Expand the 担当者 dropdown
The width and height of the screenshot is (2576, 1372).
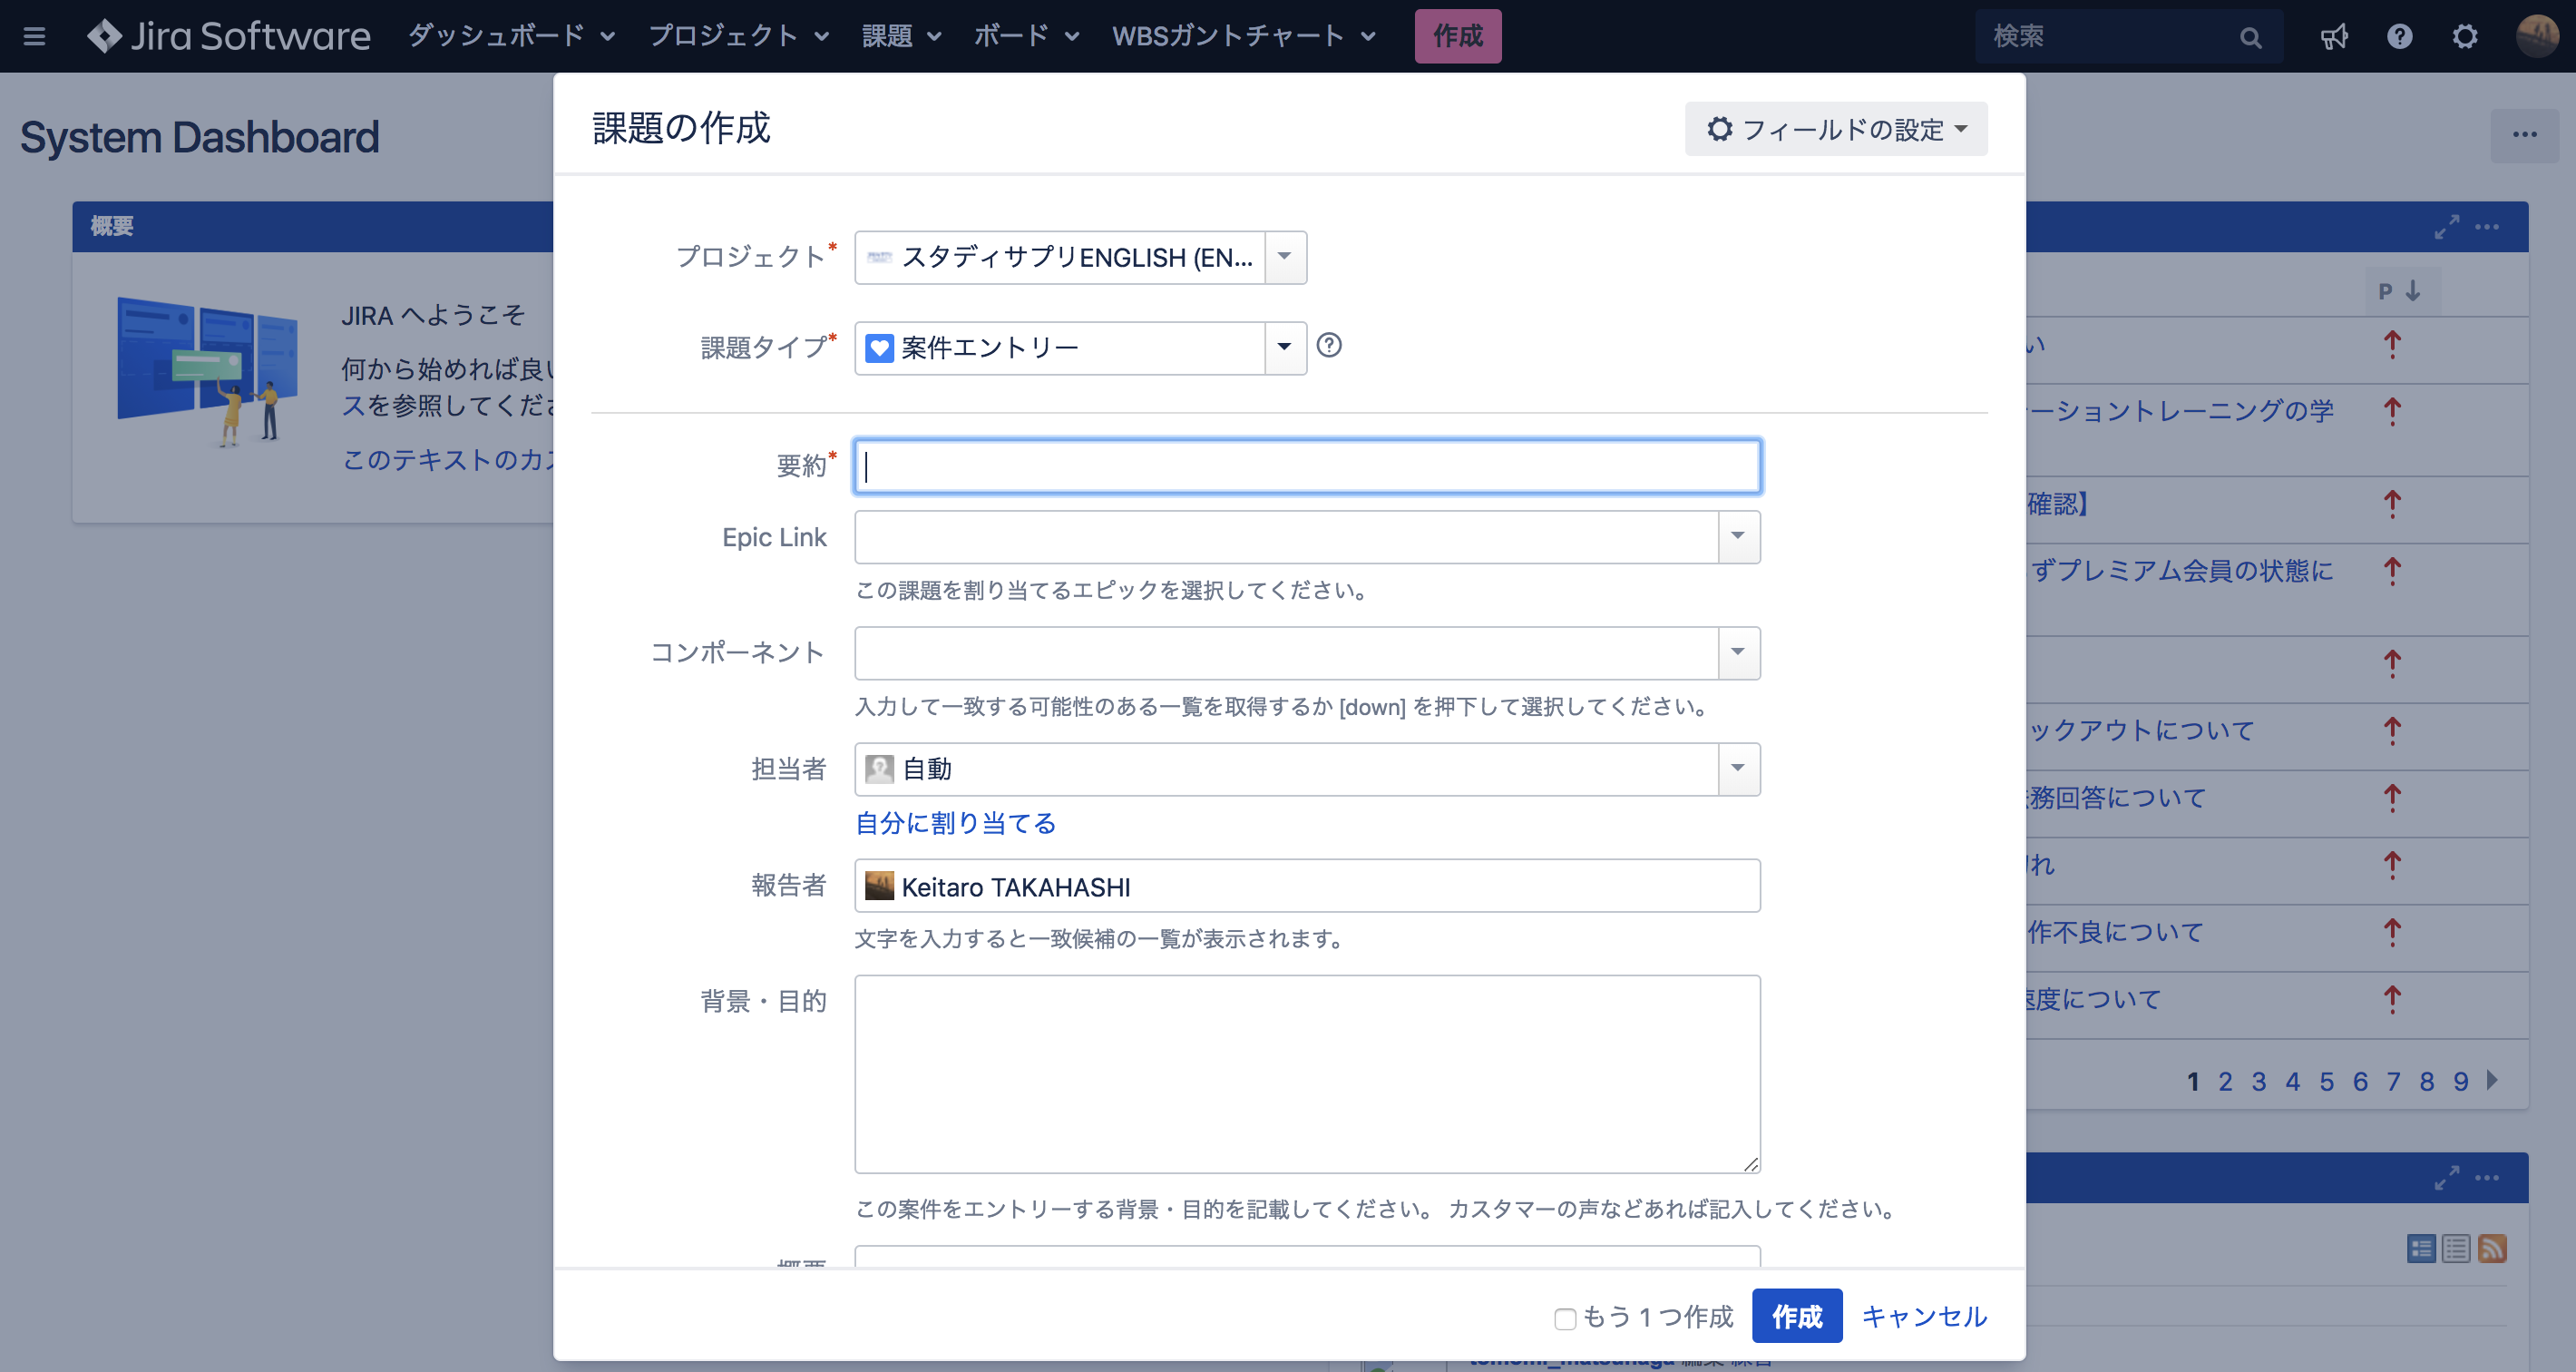pyautogui.click(x=1738, y=769)
